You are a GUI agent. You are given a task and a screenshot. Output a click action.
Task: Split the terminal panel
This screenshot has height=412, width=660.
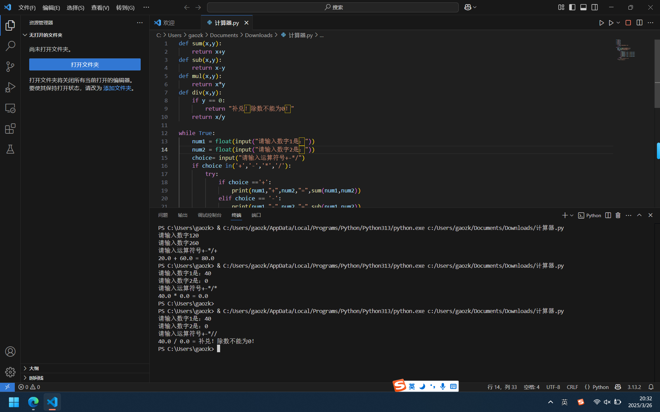608,215
